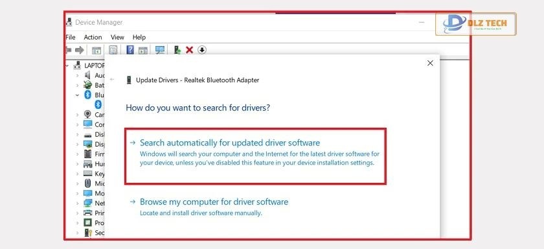Expand the Keyboards category chevron
544x249 pixels.
pos(77,174)
